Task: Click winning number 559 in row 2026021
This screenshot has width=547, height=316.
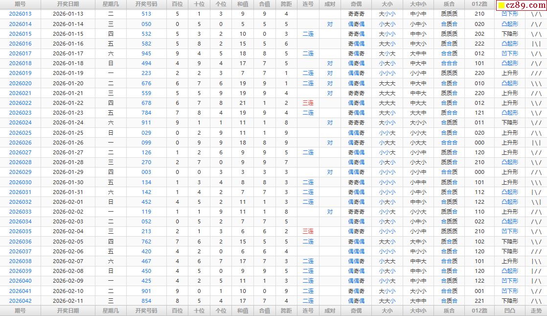Action: click(146, 93)
